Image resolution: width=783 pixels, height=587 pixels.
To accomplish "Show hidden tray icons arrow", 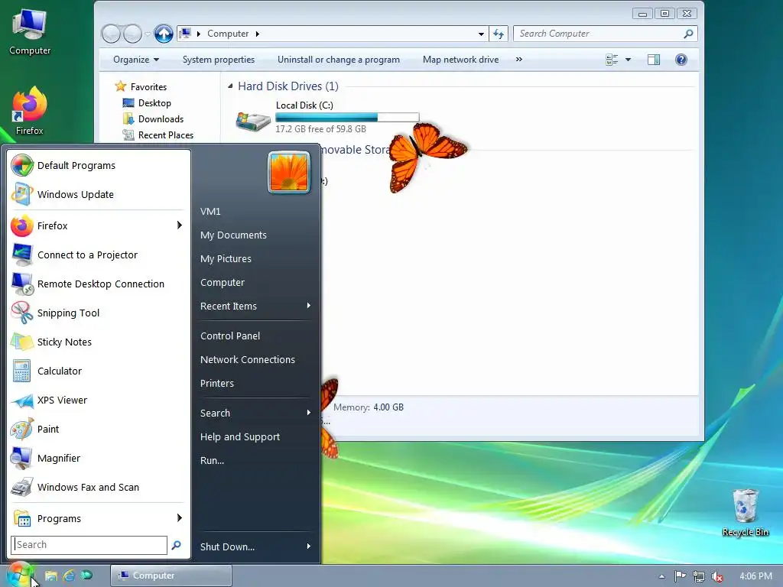I will 661,576.
